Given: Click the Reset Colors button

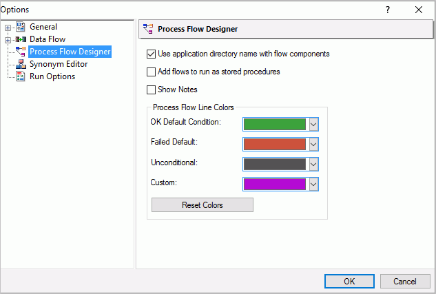Looking at the screenshot, I should click(202, 204).
